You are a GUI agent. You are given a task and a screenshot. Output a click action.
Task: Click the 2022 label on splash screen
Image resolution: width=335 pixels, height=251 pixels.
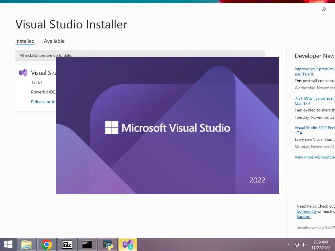point(257,180)
